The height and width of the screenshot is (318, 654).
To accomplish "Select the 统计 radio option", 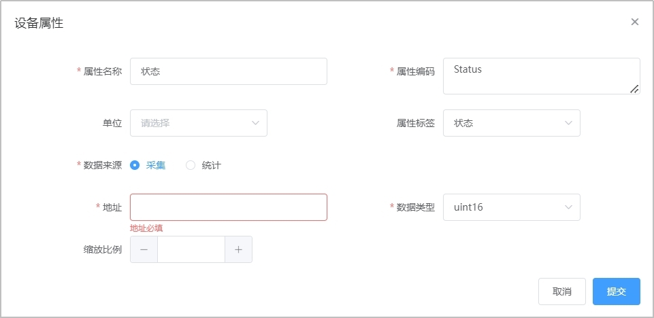I will click(x=191, y=165).
